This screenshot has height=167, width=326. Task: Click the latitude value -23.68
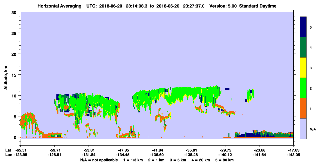[259, 150]
